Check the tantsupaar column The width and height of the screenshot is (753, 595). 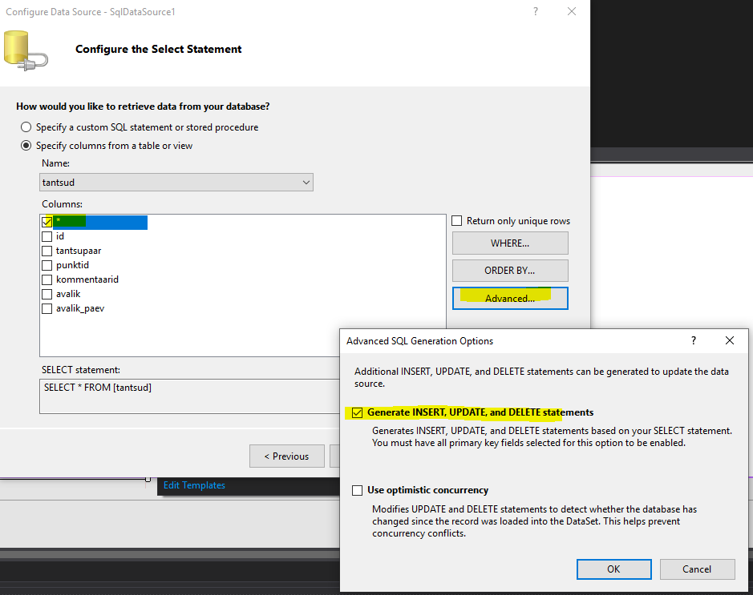47,251
